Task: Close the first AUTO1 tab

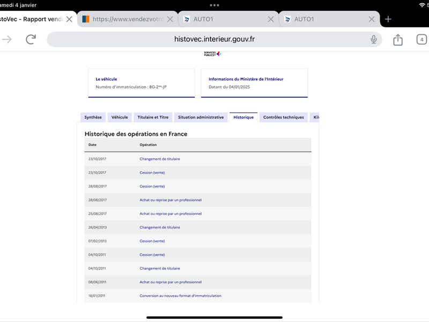Action: click(271, 19)
